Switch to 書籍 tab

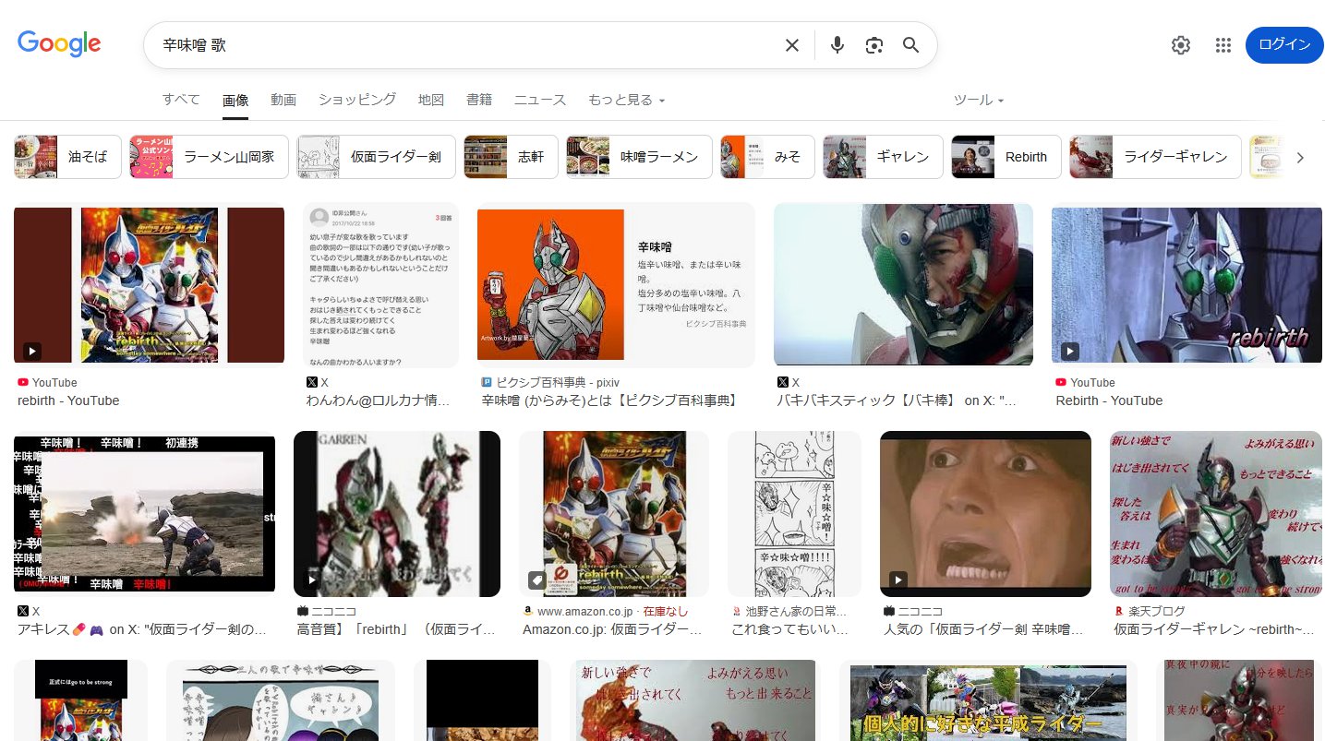(x=479, y=100)
